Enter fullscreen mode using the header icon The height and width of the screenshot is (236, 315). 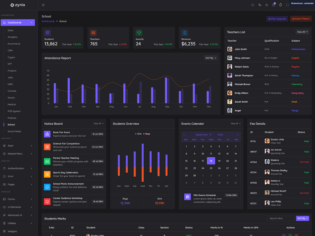287,5
